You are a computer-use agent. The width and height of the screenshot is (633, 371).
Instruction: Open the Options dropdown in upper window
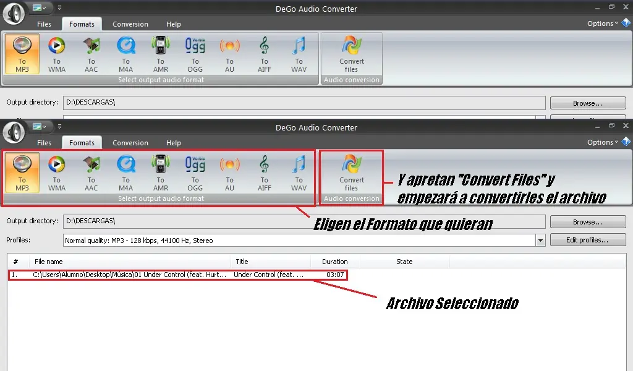tap(602, 23)
